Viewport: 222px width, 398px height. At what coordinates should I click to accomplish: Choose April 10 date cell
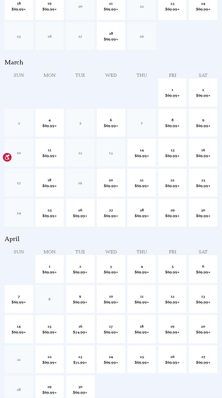point(111,299)
